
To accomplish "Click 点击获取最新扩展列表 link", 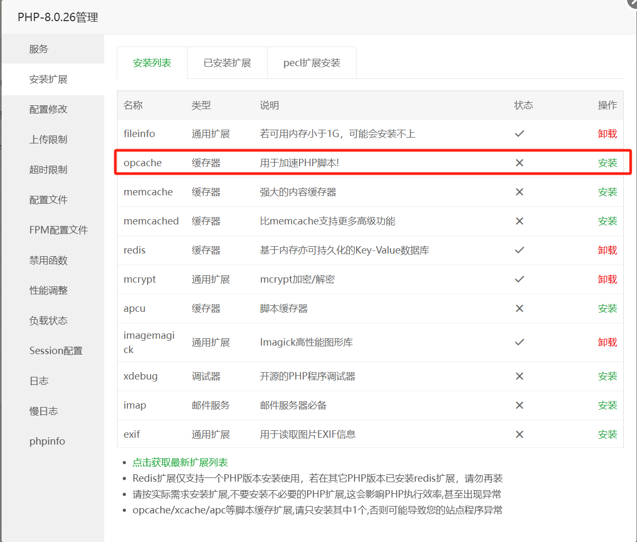I will pyautogui.click(x=180, y=463).
